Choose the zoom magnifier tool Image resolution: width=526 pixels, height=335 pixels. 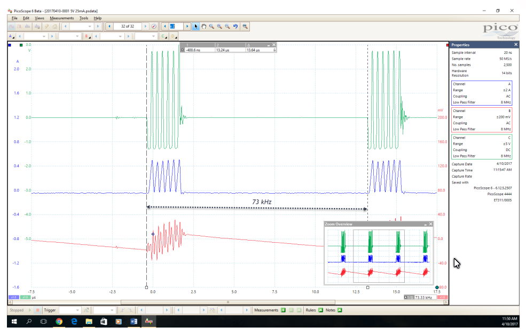coord(211,26)
